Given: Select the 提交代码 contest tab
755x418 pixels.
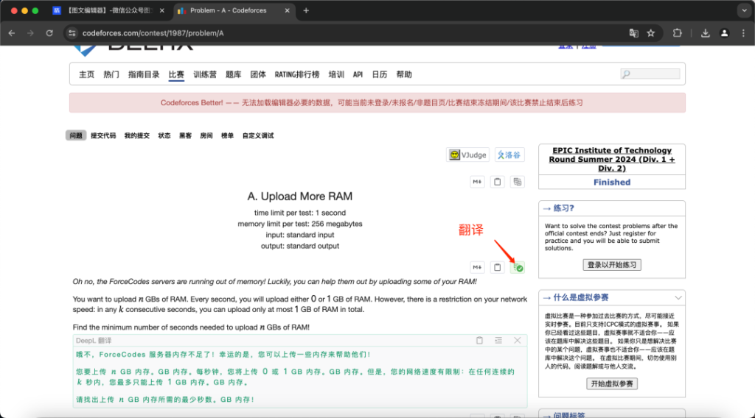Looking at the screenshot, I should [x=103, y=135].
